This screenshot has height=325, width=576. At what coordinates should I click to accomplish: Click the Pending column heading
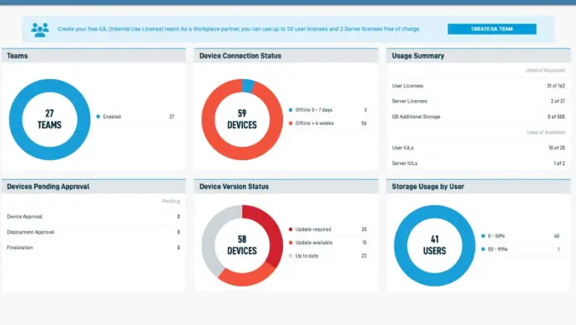point(171,202)
